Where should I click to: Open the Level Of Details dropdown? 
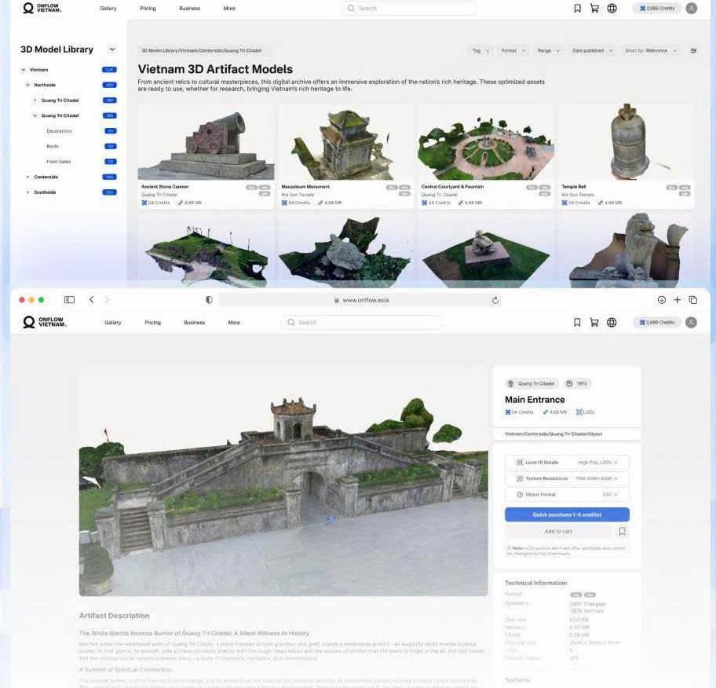point(567,463)
